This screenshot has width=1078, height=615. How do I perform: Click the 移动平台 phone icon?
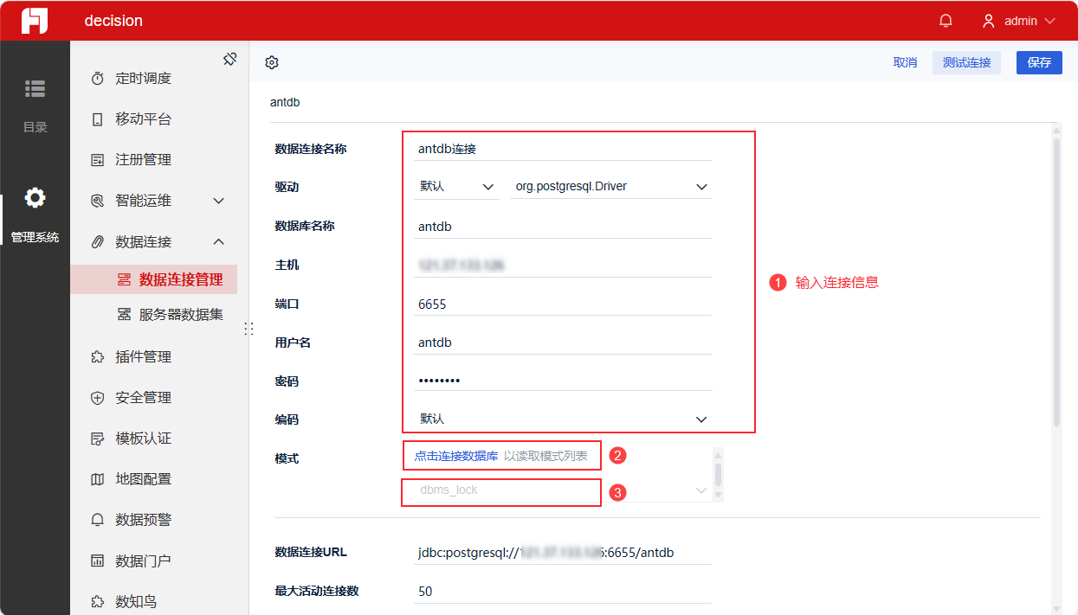pos(98,119)
